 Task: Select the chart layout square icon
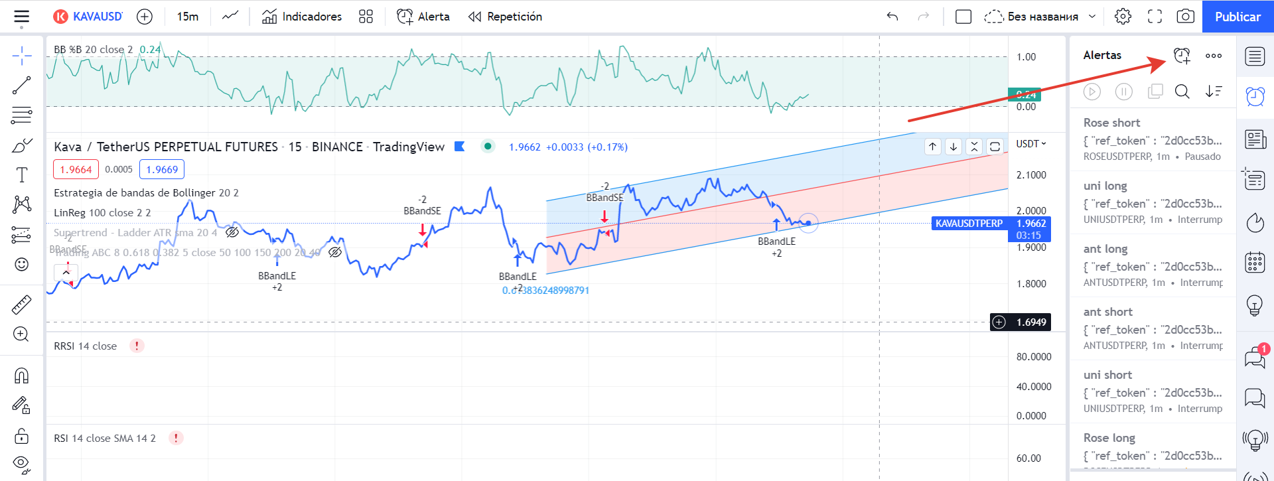[x=963, y=17]
